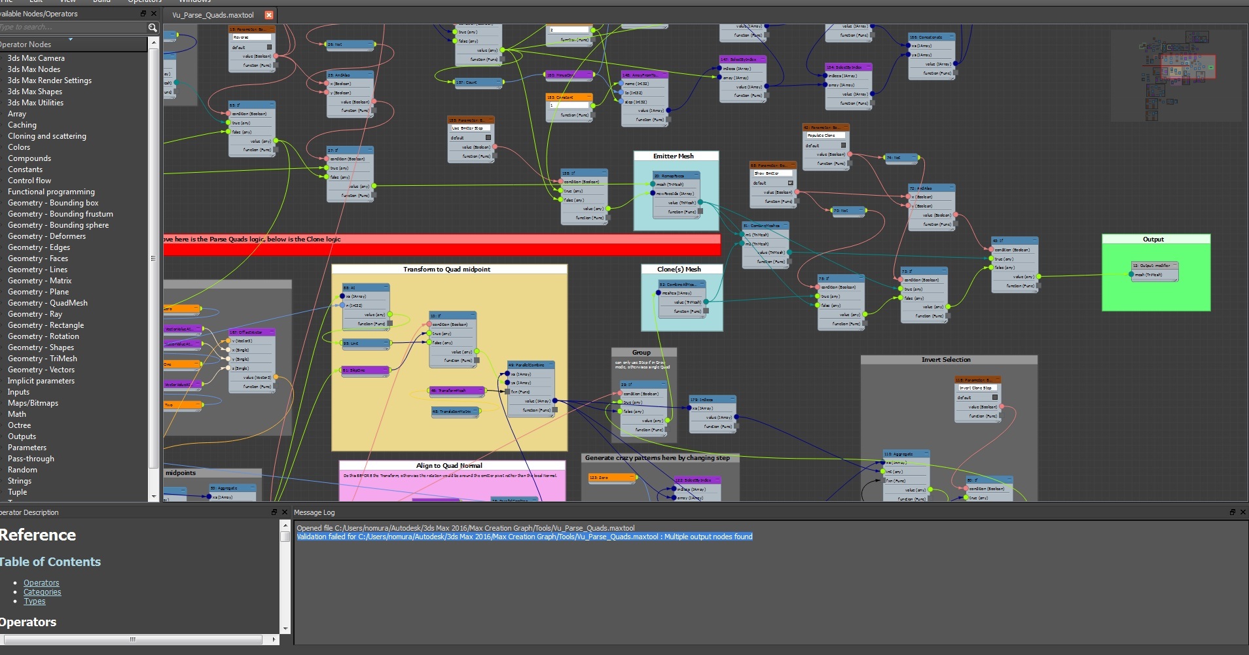Image resolution: width=1249 pixels, height=655 pixels.
Task: Toggle default checkbox of Invert Clone Stop parameter
Action: pos(995,397)
